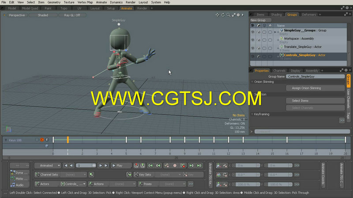Switch to the Setup layout tab

[111, 8]
